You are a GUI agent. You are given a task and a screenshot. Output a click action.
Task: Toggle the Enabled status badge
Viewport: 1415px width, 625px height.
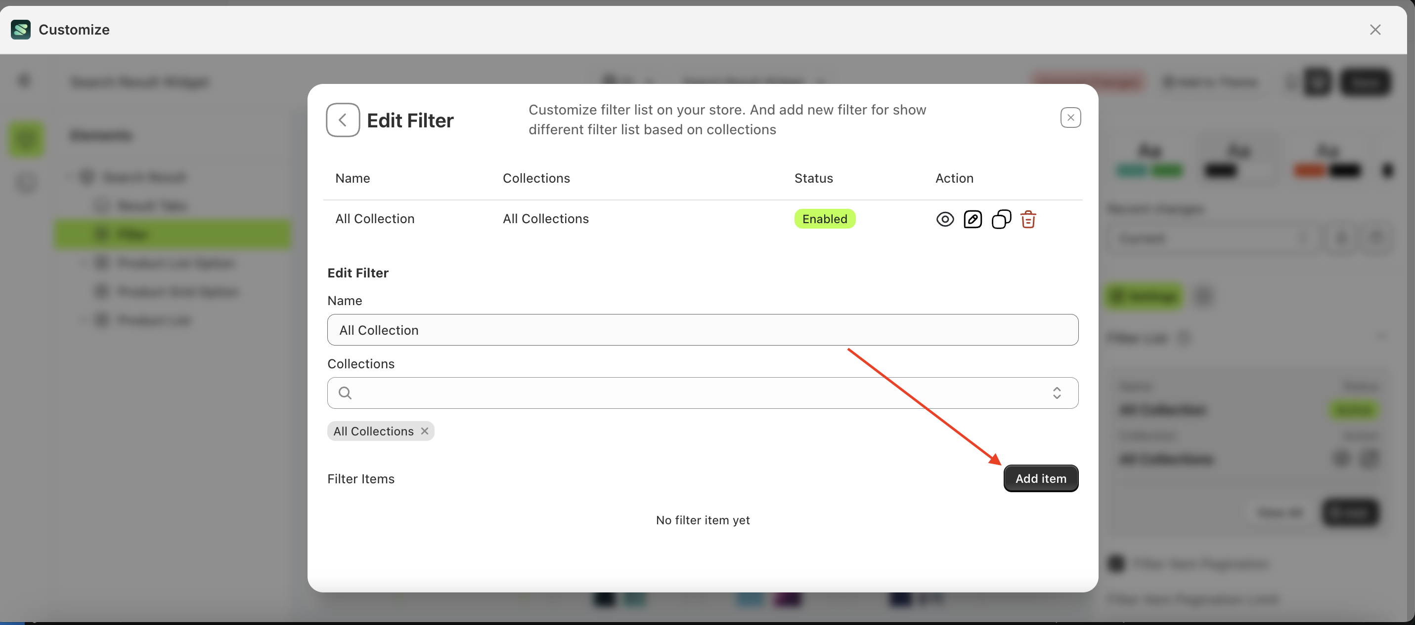825,218
